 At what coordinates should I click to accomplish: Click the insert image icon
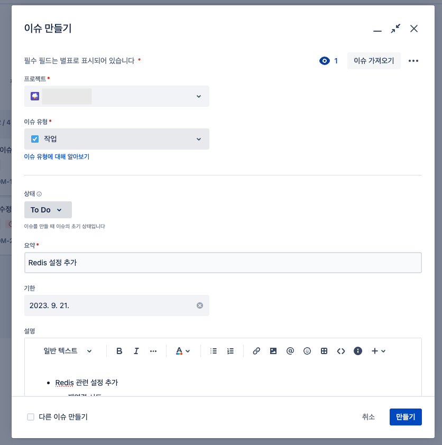[x=273, y=351]
